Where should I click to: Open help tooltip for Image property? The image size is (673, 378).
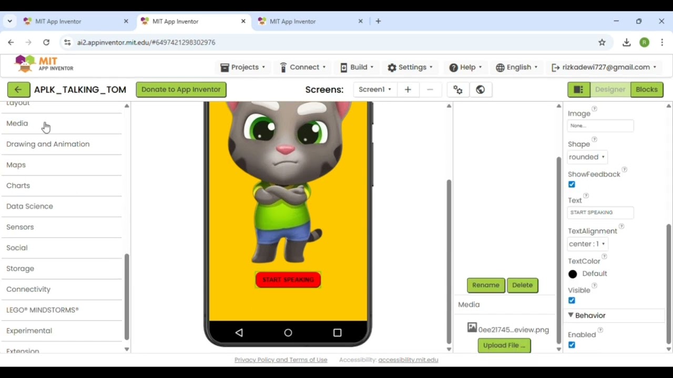pyautogui.click(x=595, y=109)
